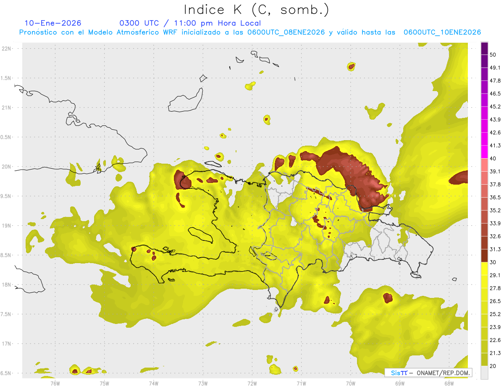Click the colorbar value "25.2"
The height and width of the screenshot is (389, 504).
point(495,314)
